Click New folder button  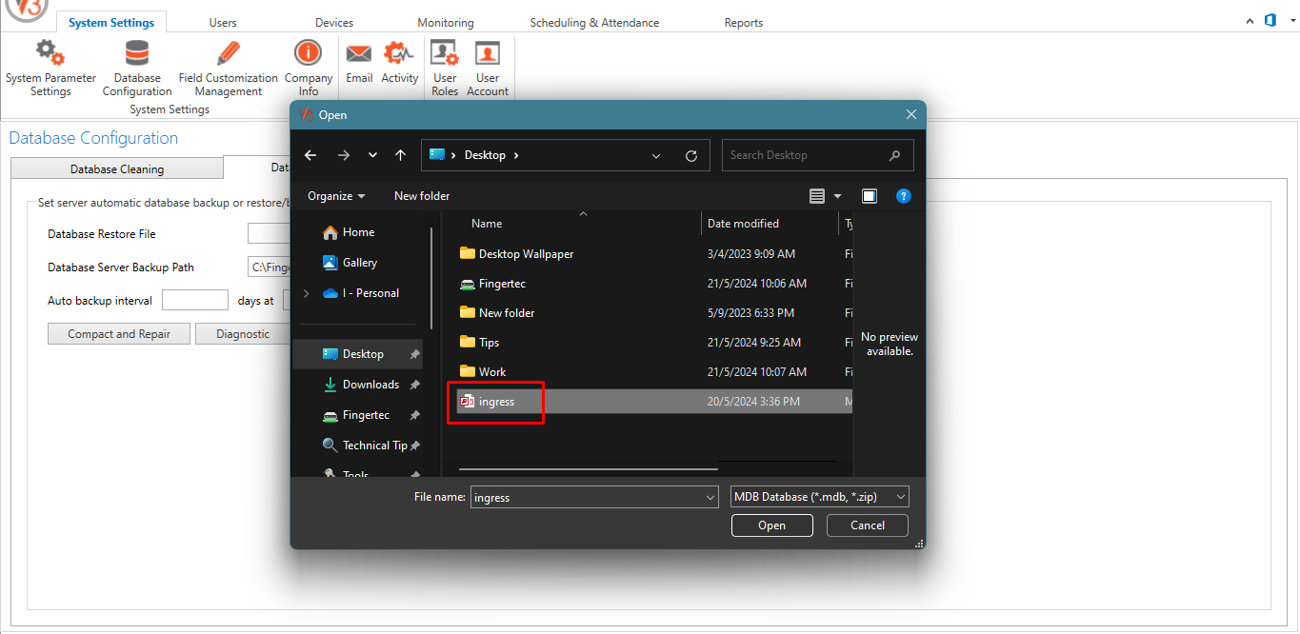click(422, 196)
